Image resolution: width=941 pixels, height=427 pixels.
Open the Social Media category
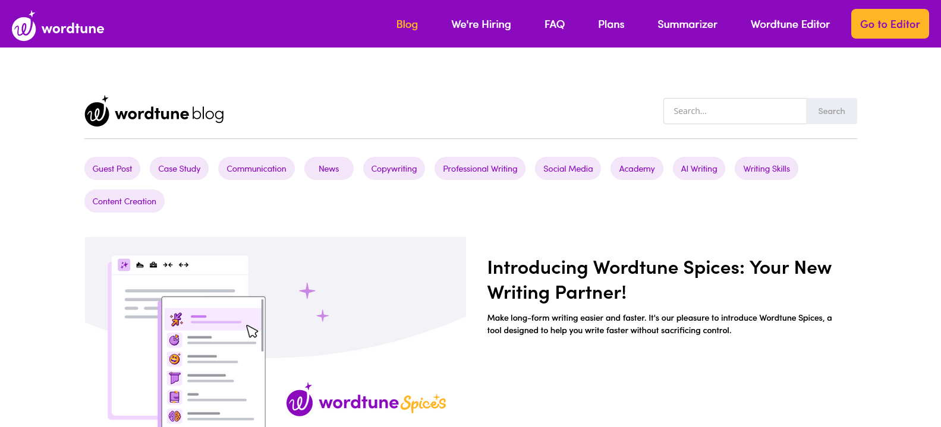(568, 169)
